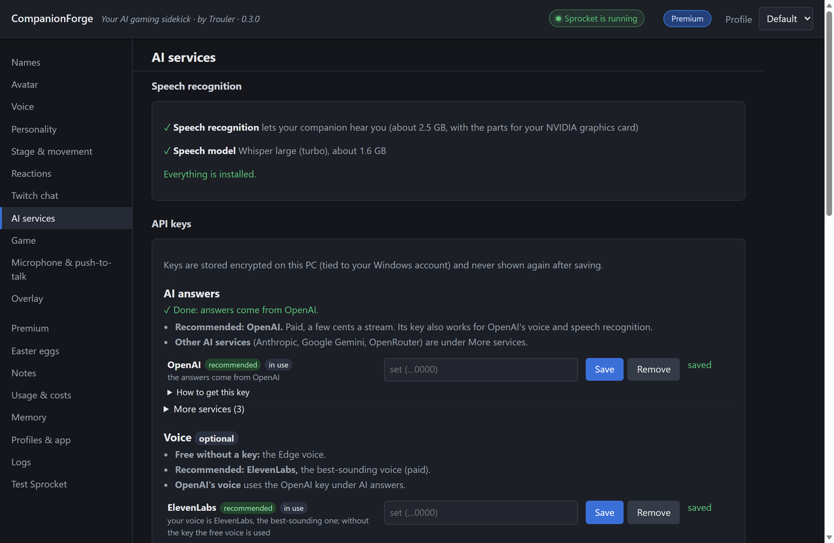The height and width of the screenshot is (543, 834).
Task: Go to Profiles & app settings
Action: [66, 439]
